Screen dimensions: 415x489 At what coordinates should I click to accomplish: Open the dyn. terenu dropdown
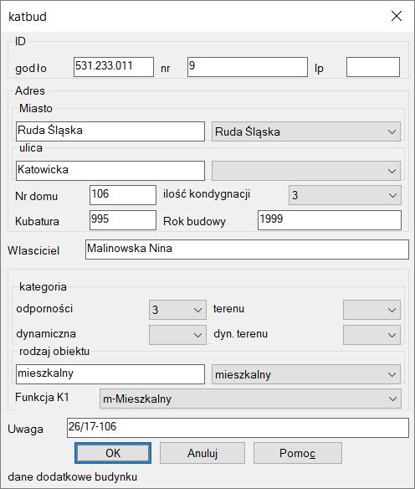click(x=371, y=335)
